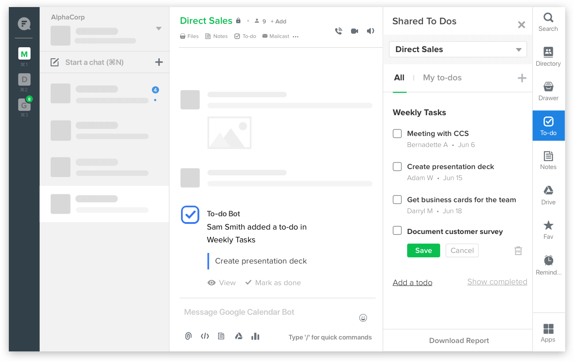Click the To-do Bot avatar

point(190,215)
